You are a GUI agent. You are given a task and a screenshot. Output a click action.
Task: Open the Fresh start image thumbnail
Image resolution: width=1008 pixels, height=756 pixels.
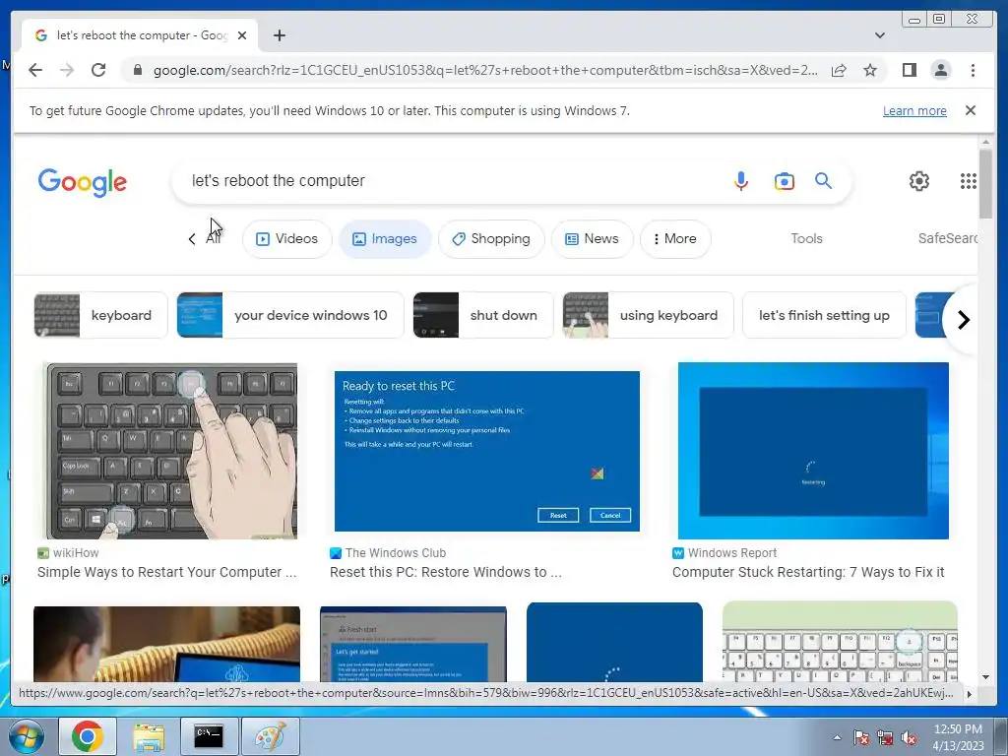[413, 644]
